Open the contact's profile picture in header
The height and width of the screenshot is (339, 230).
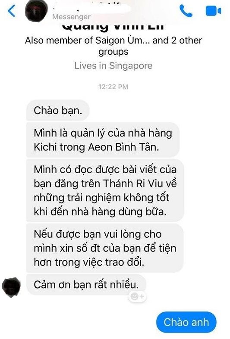[x=36, y=10]
